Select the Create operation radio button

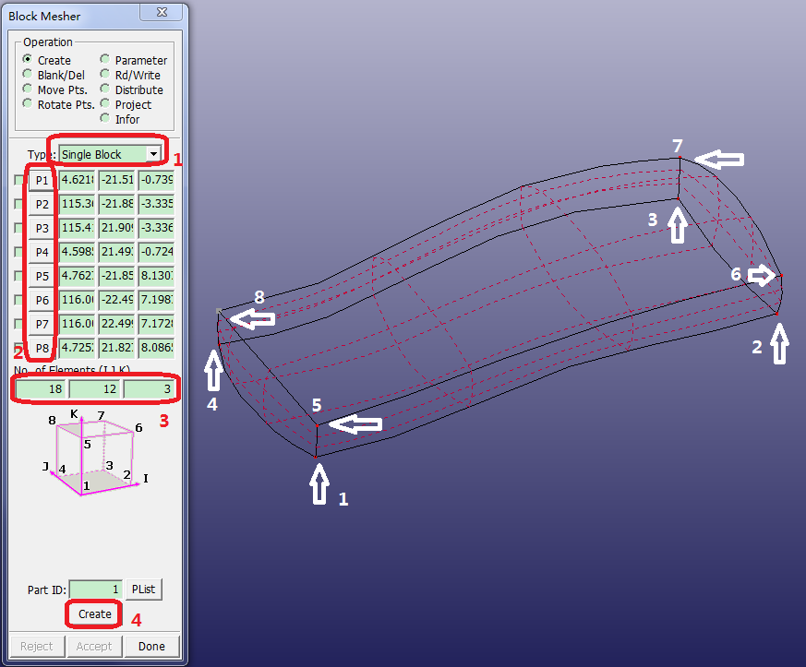coord(29,60)
